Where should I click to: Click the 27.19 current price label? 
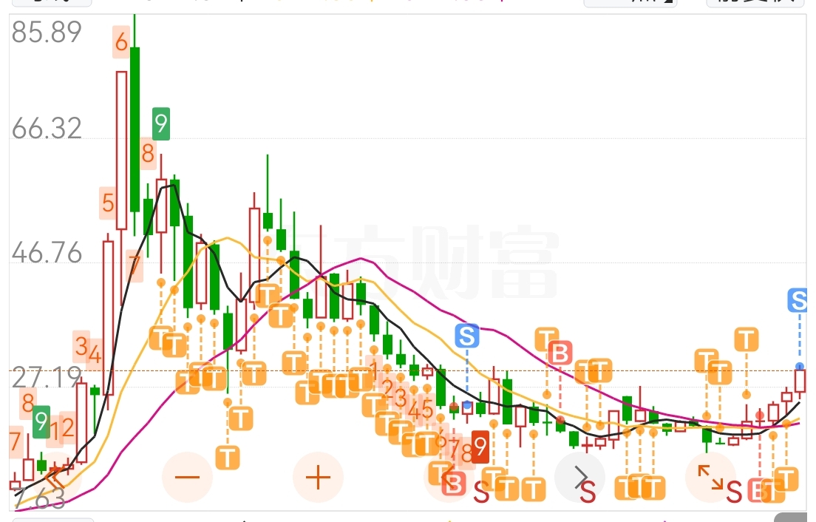point(46,378)
